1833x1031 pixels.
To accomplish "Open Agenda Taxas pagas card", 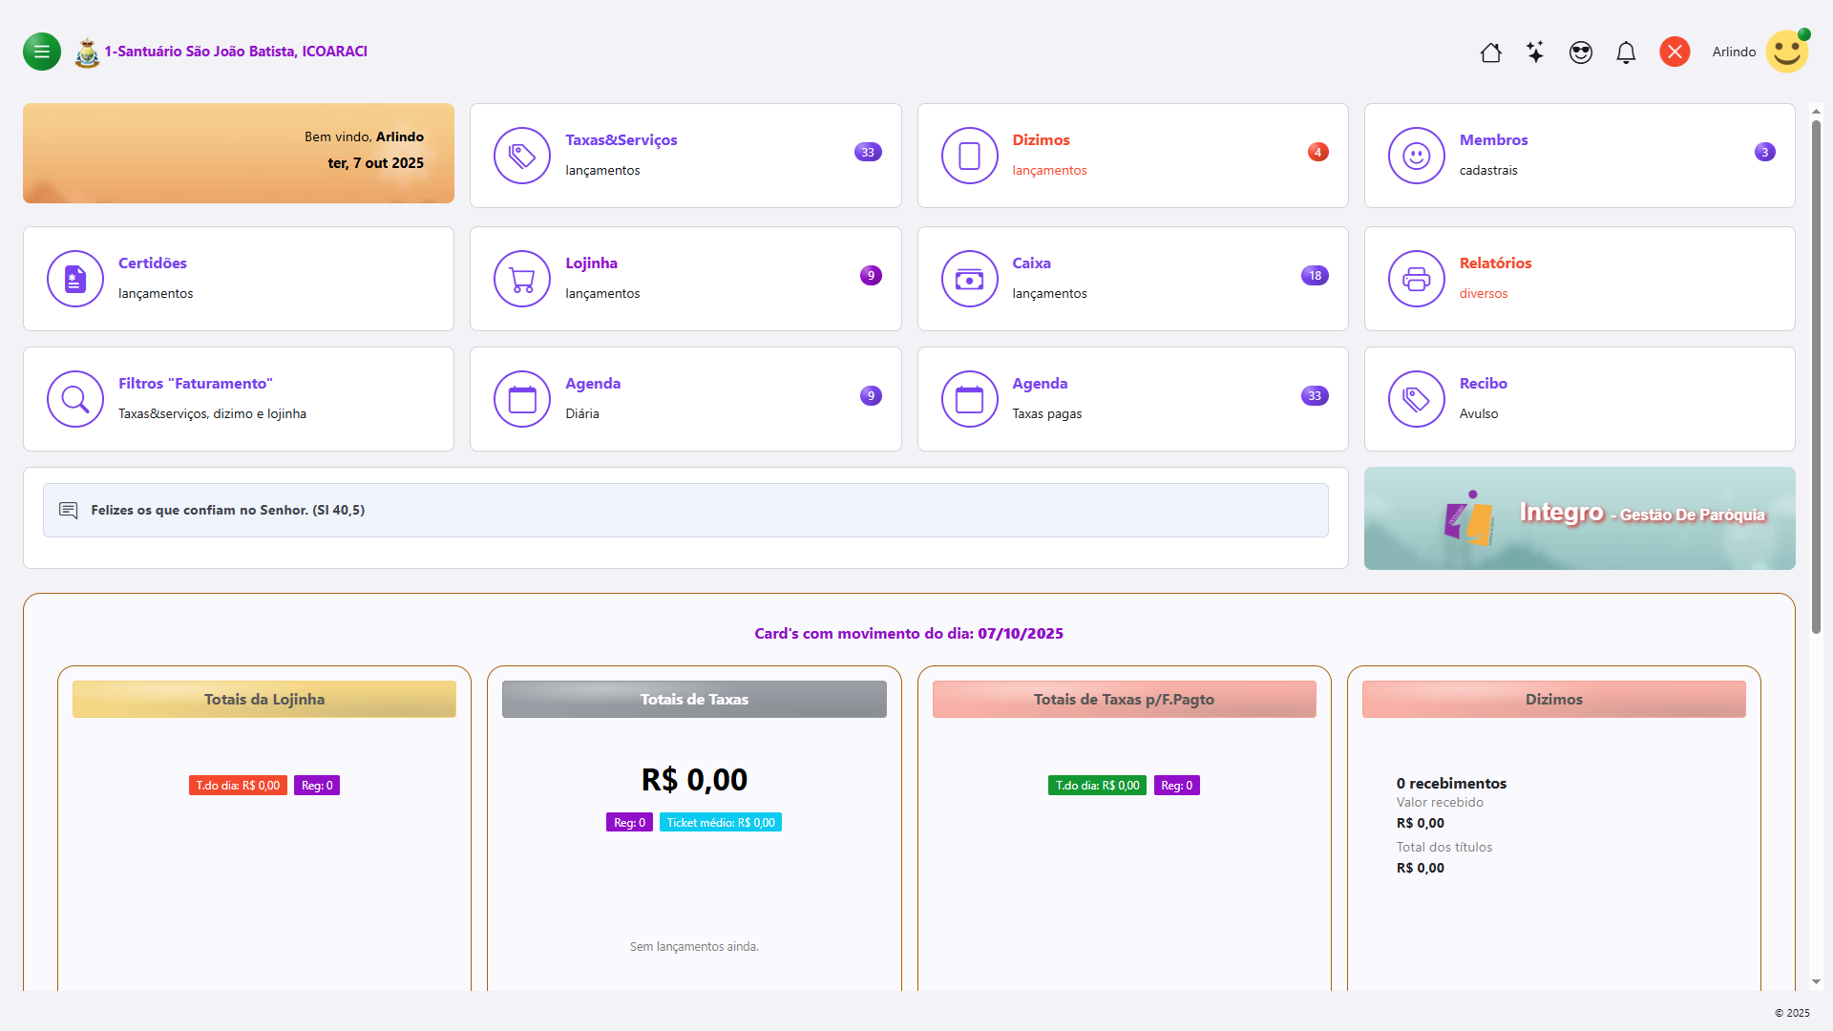I will click(1132, 399).
